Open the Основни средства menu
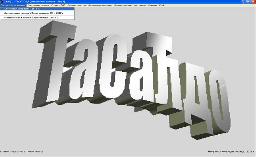 77,5
